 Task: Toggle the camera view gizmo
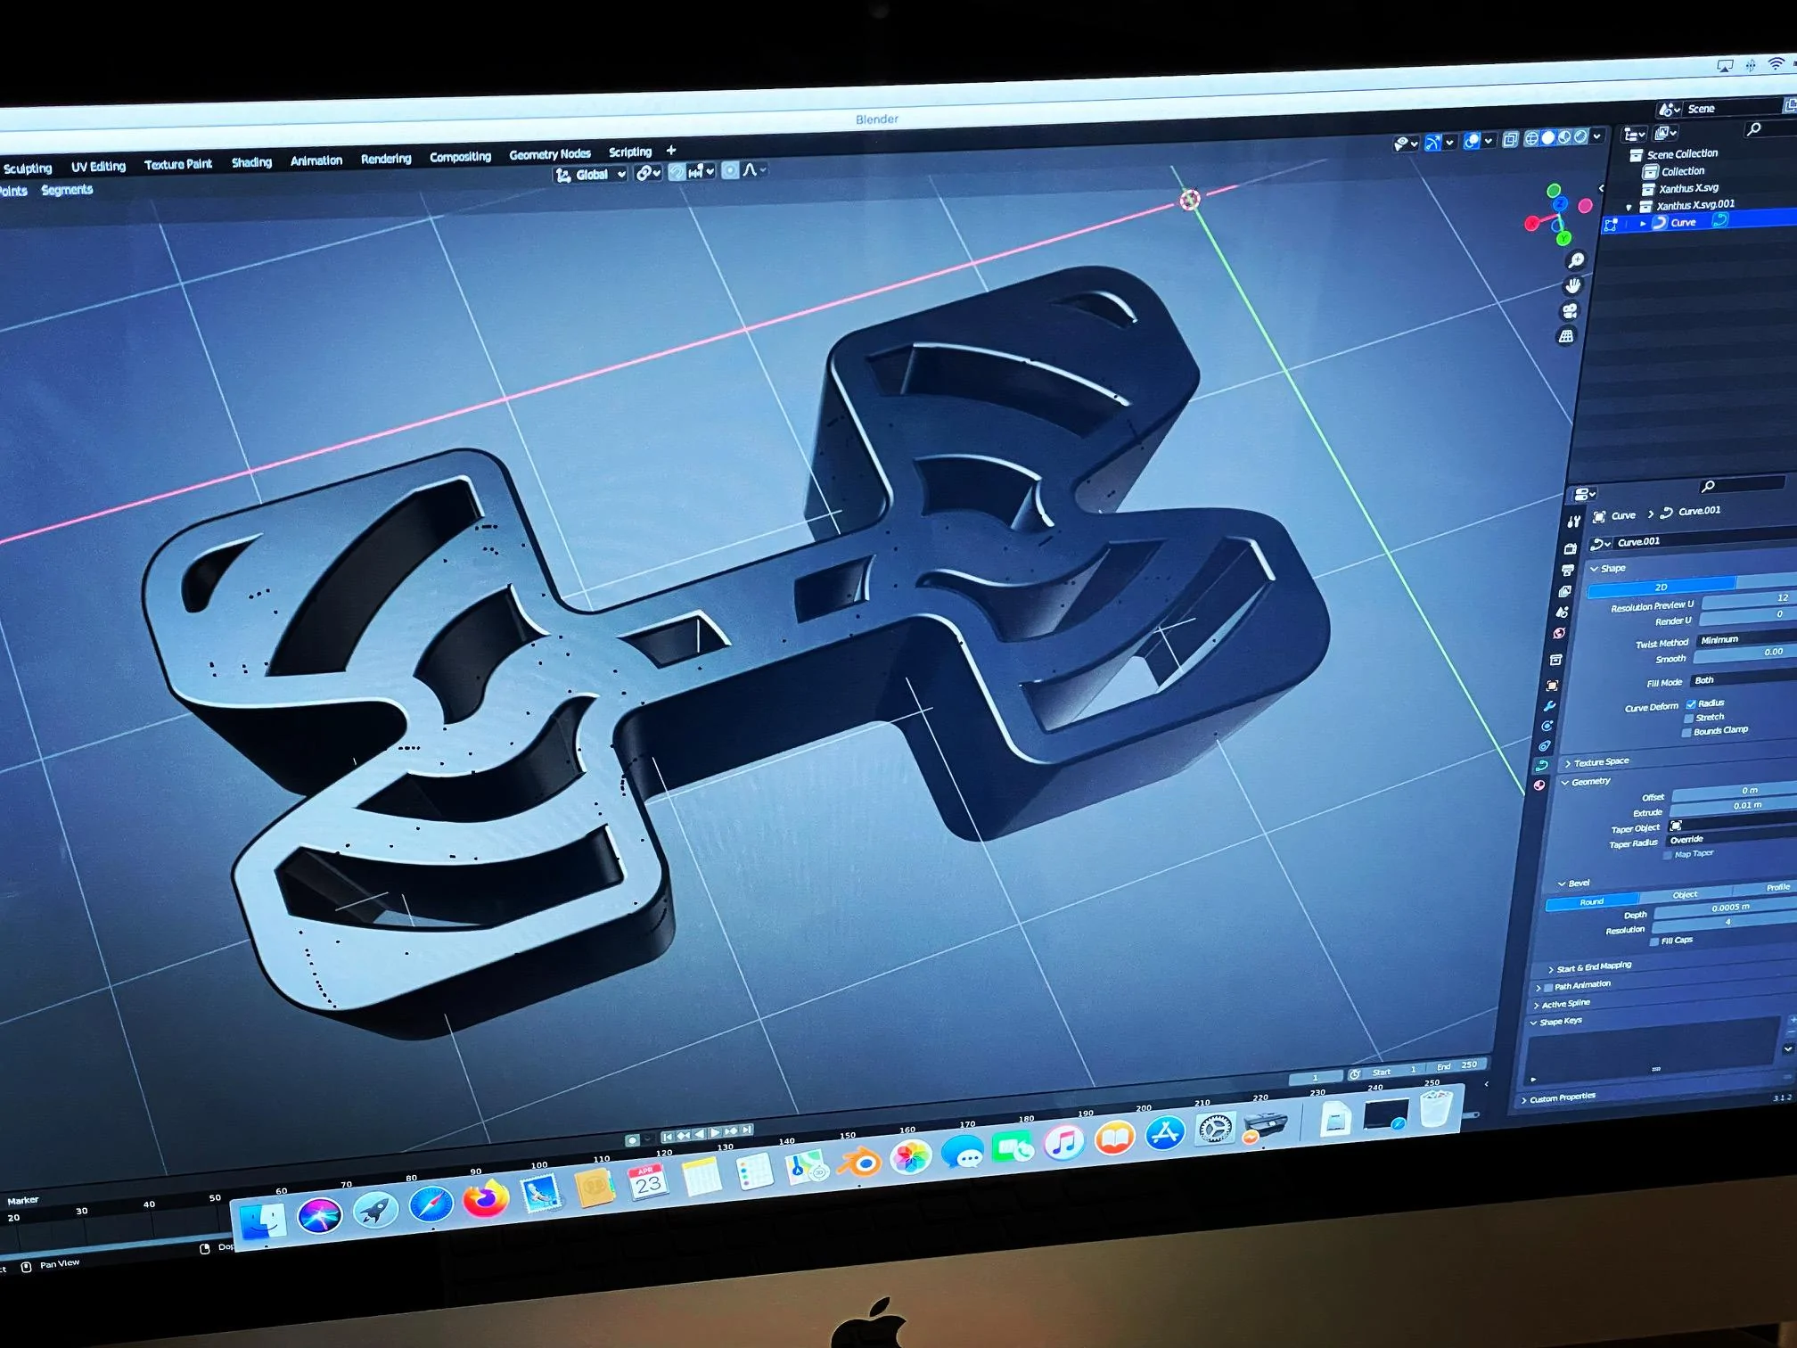click(1570, 310)
